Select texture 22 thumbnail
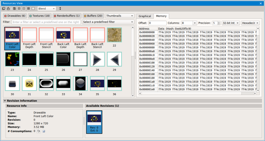Screen dimensions: 265x141 point(114,38)
